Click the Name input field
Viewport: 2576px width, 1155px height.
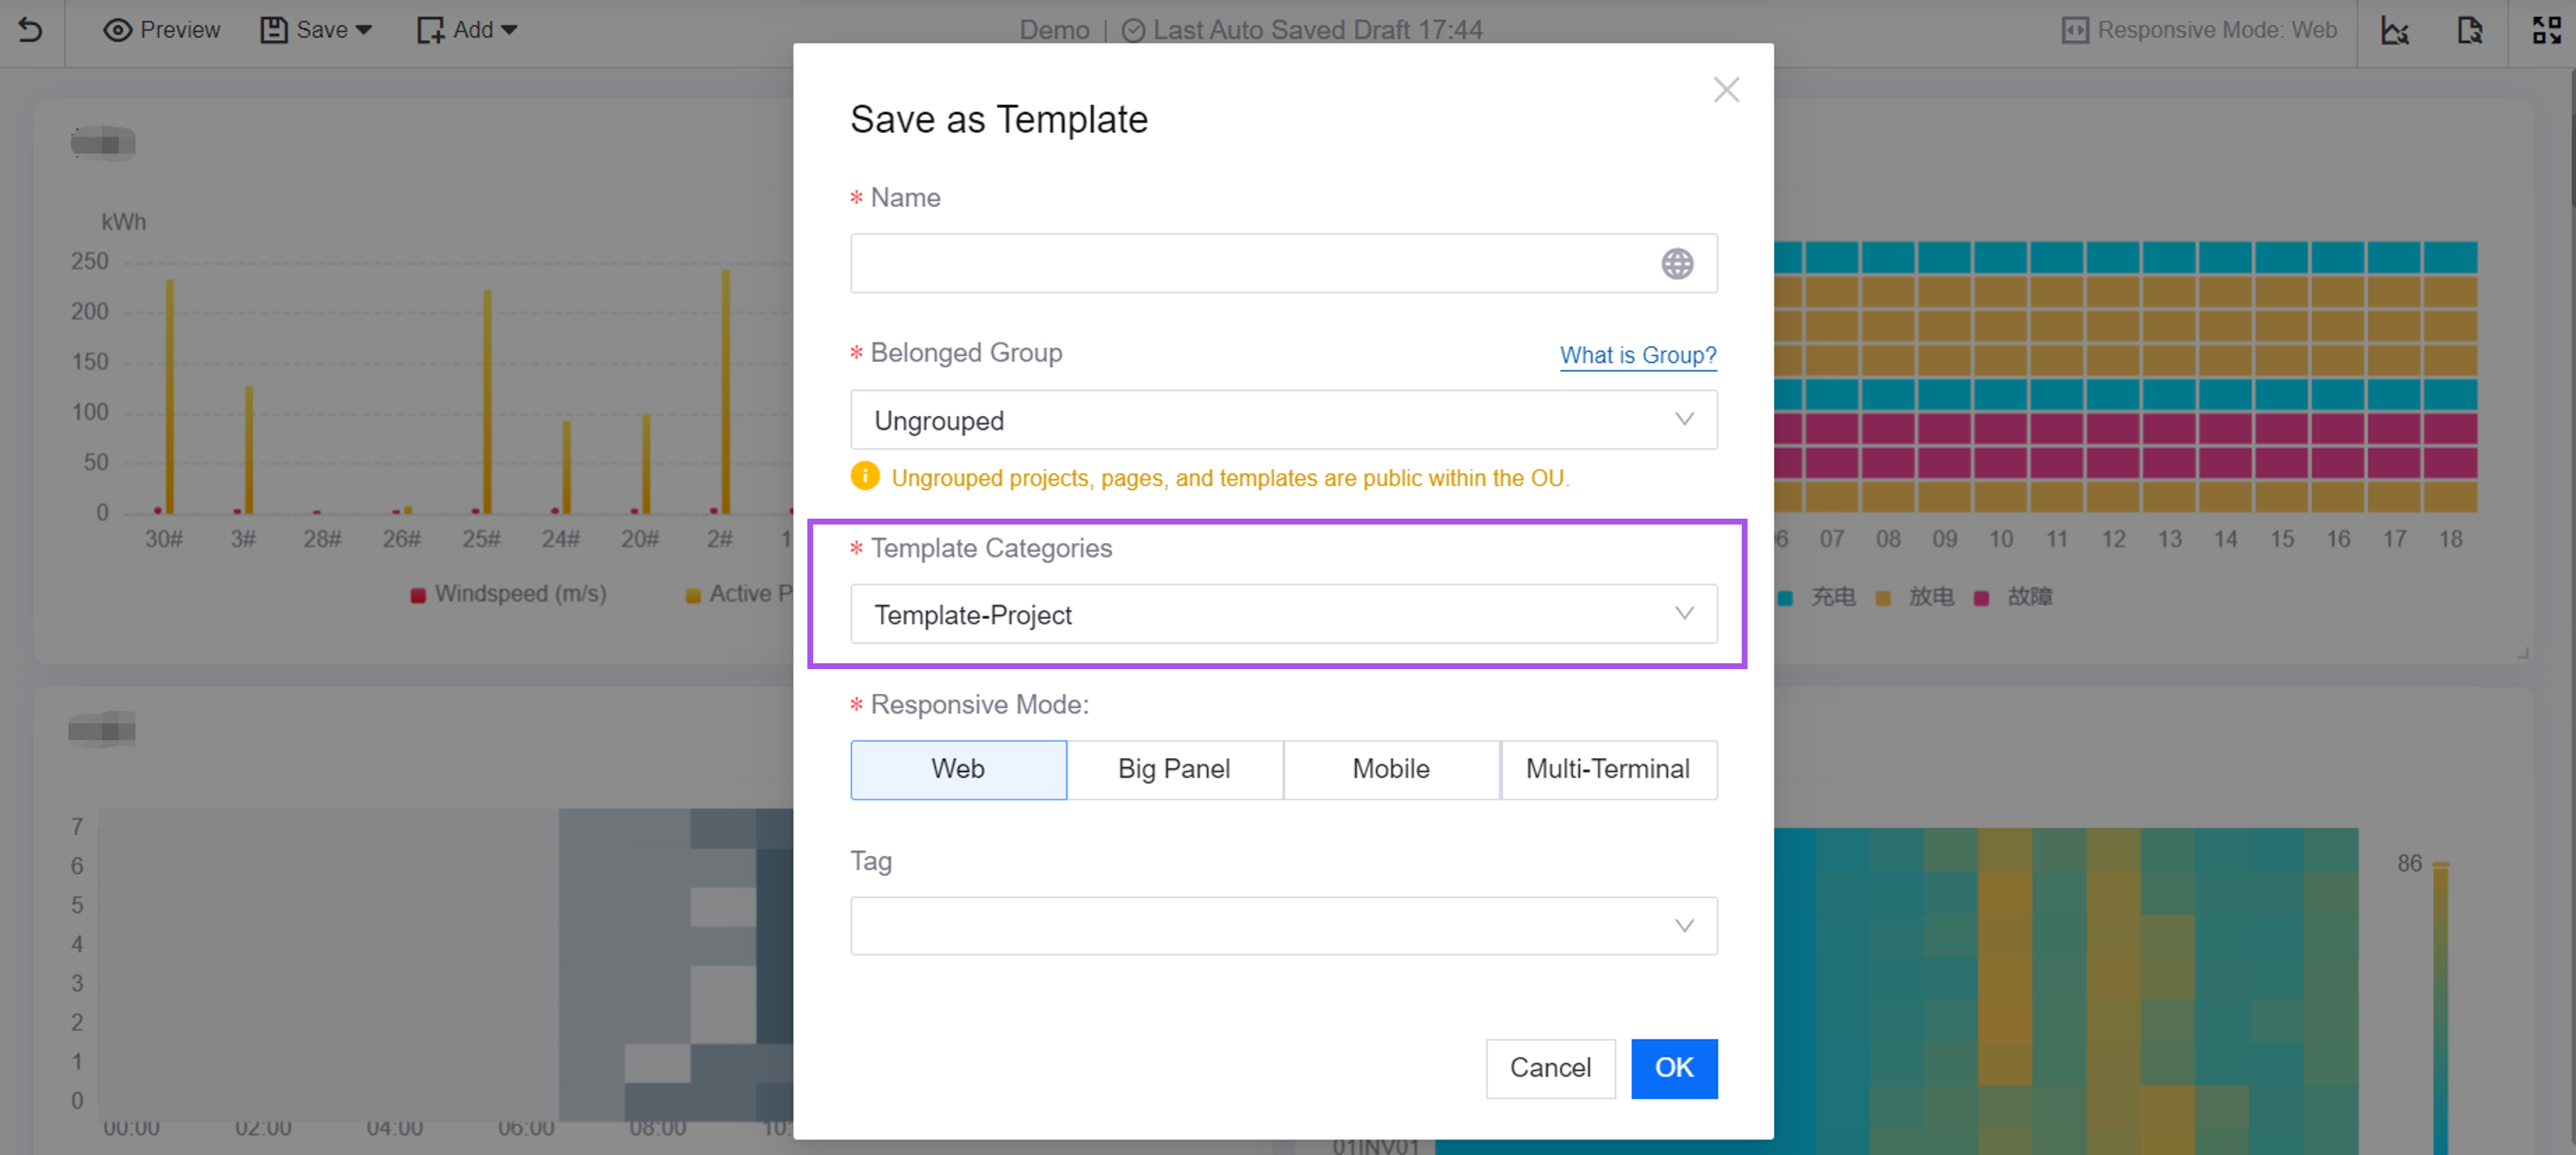pos(1250,264)
